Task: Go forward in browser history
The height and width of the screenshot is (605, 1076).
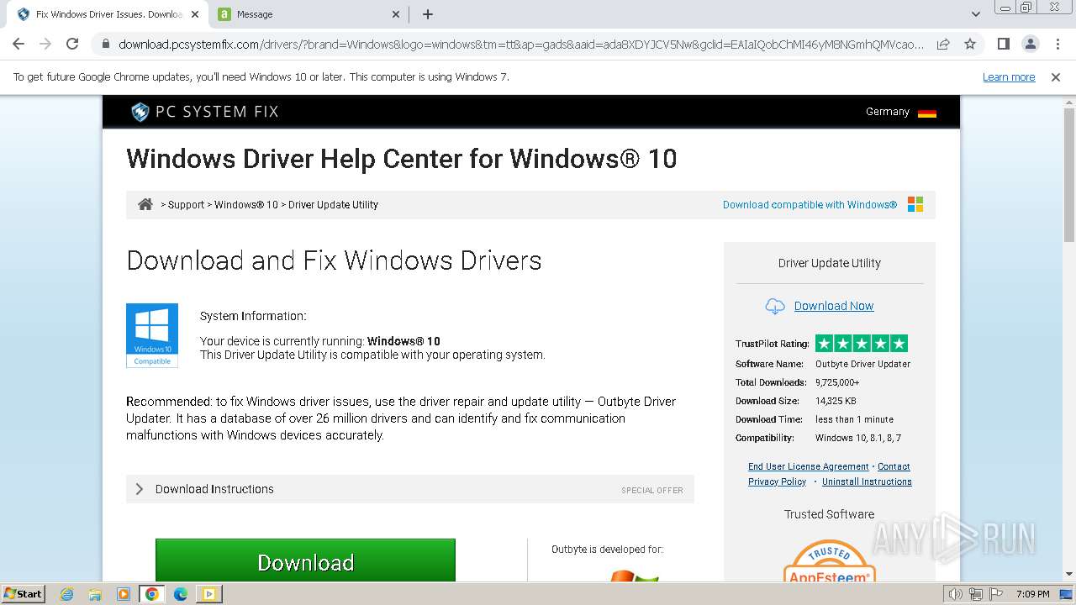Action: coord(45,44)
